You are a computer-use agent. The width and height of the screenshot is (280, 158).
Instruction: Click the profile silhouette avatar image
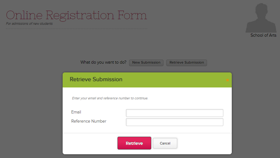pyautogui.click(x=261, y=18)
